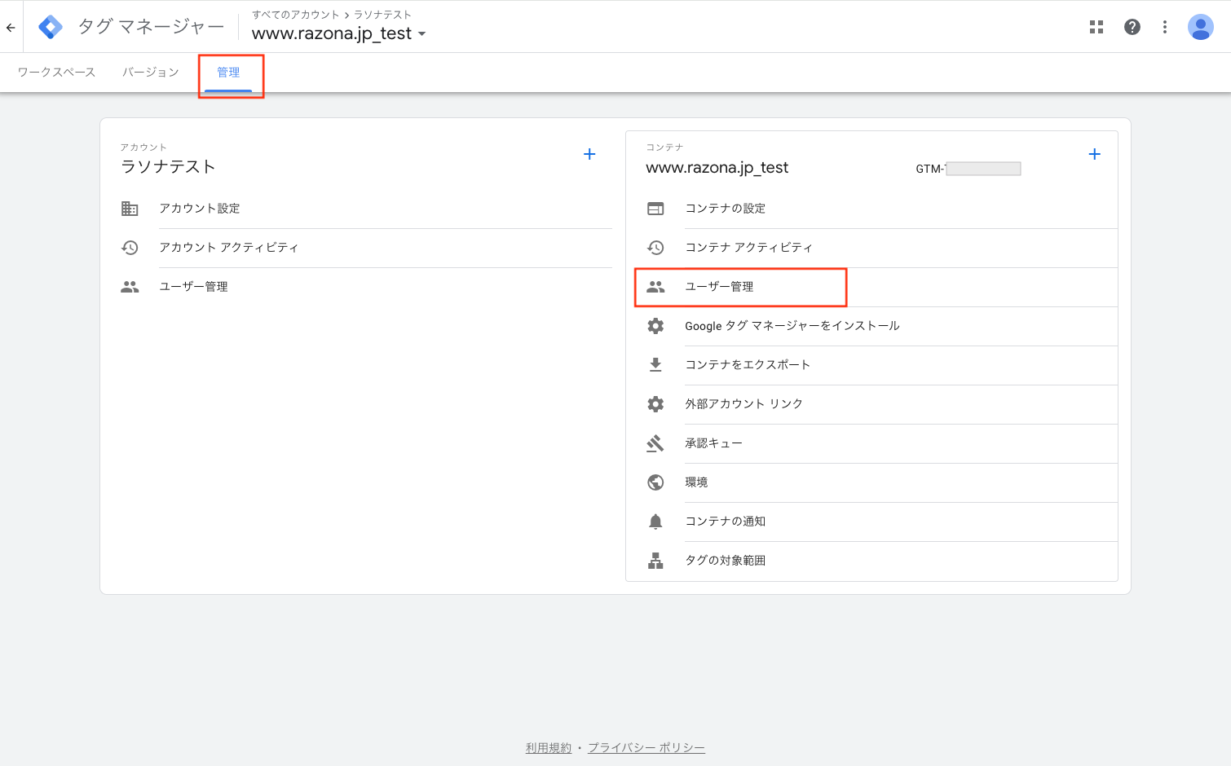The height and width of the screenshot is (766, 1231).
Task: Select コンテナをエクスポート text
Action: (x=748, y=365)
